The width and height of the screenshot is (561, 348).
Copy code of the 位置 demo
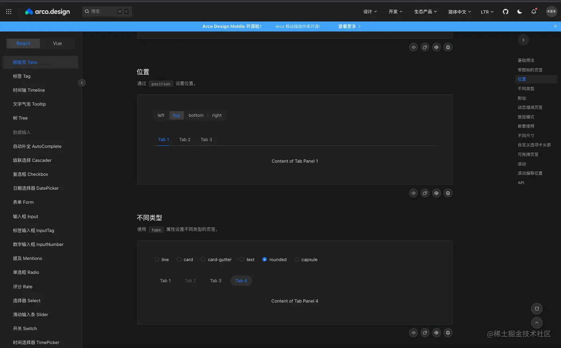(425, 193)
